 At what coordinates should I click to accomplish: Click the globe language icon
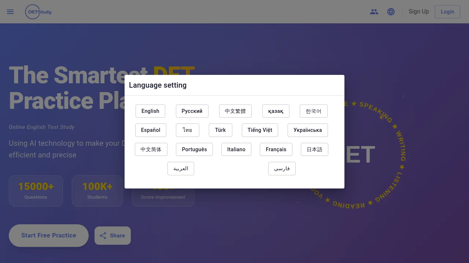pos(391,12)
